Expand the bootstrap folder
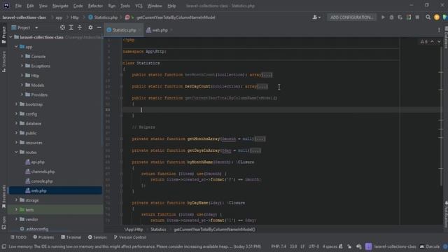The width and height of the screenshot is (448, 252). (x=16, y=104)
